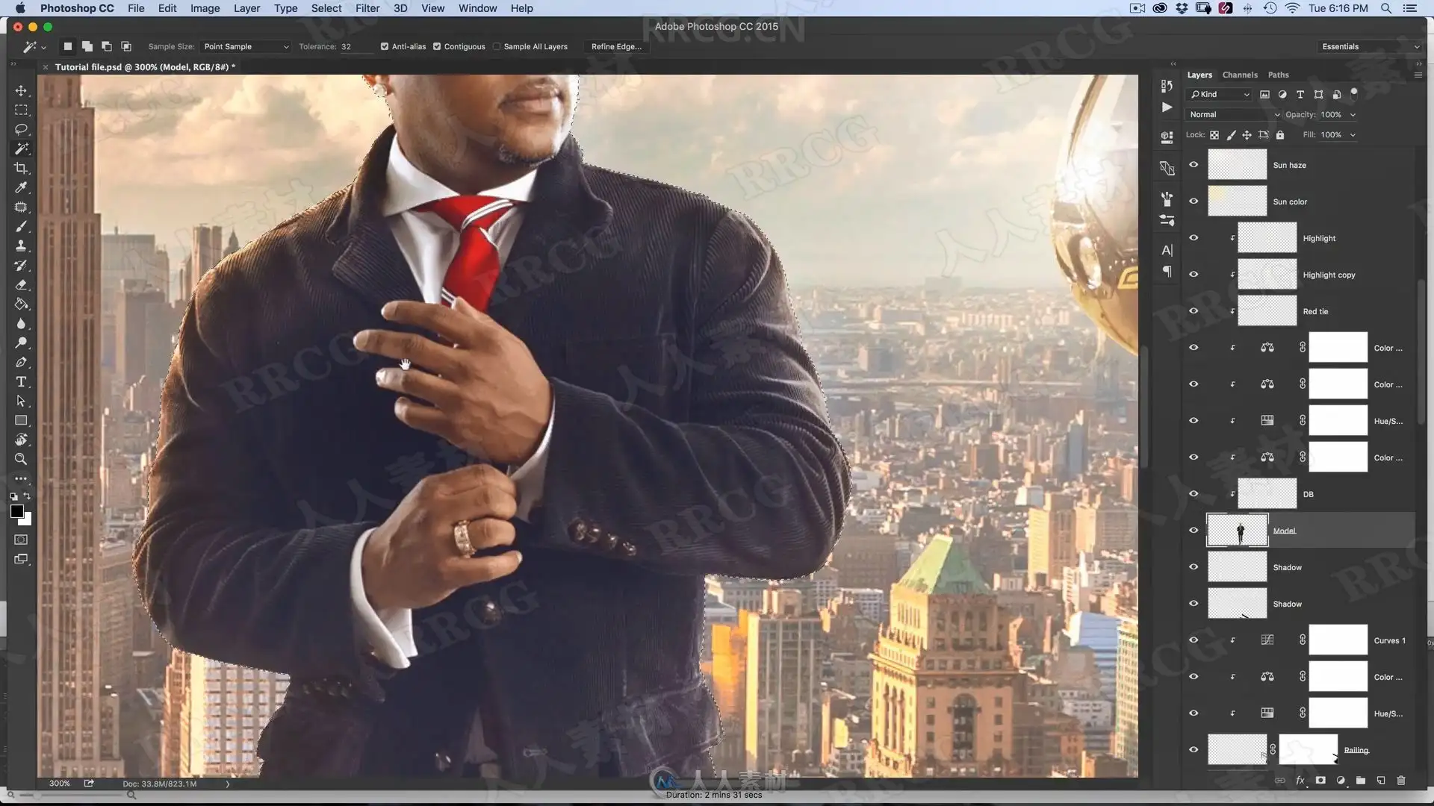Click the foreground color swatch
This screenshot has height=806, width=1434.
[x=16, y=511]
